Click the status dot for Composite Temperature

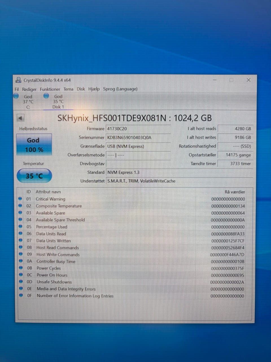[x=20, y=206]
